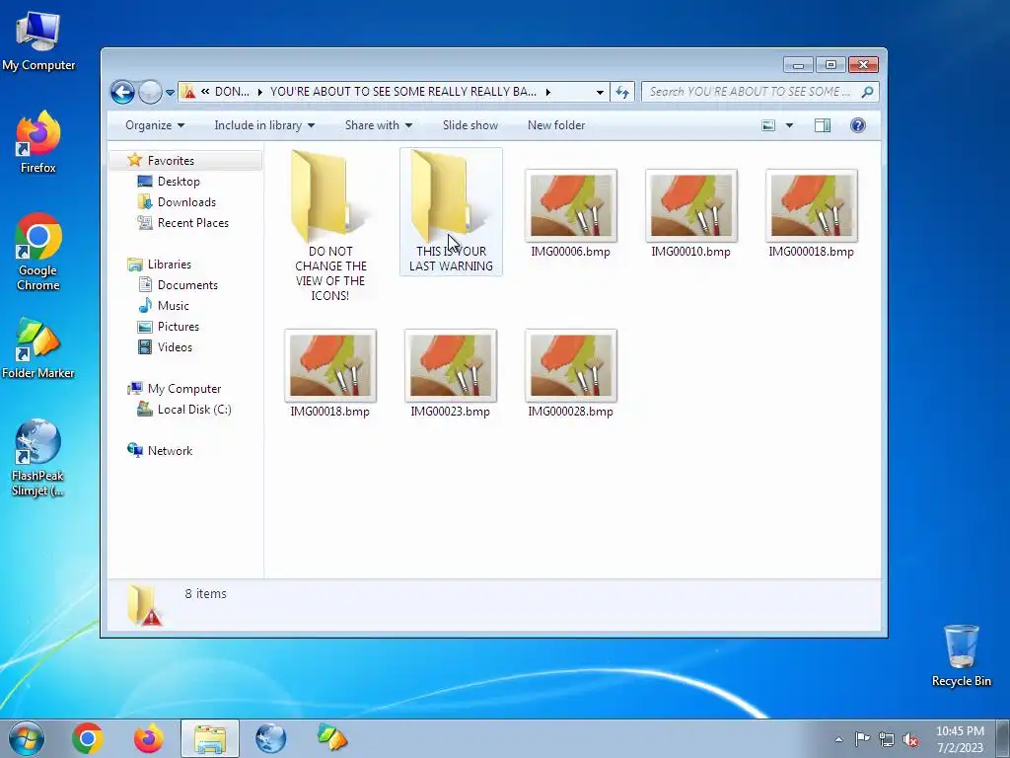This screenshot has height=758, width=1010.
Task: Click the Back navigation arrow in Explorer
Action: point(122,92)
